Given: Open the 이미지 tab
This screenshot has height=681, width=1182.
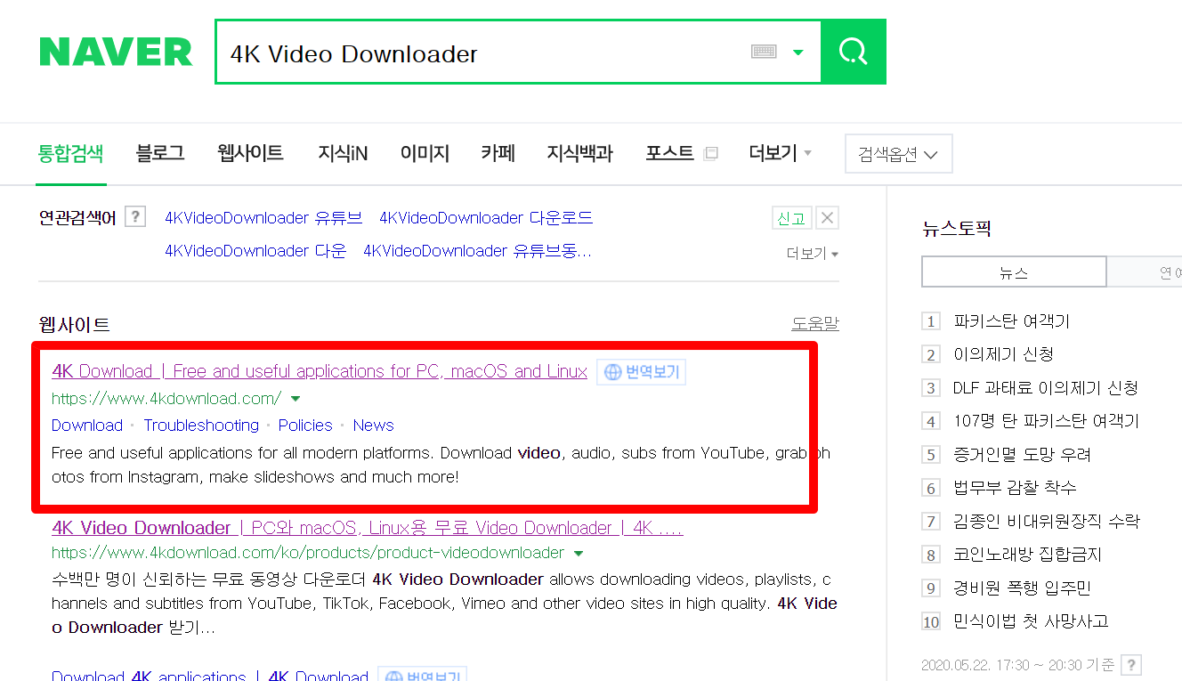Looking at the screenshot, I should pos(425,153).
